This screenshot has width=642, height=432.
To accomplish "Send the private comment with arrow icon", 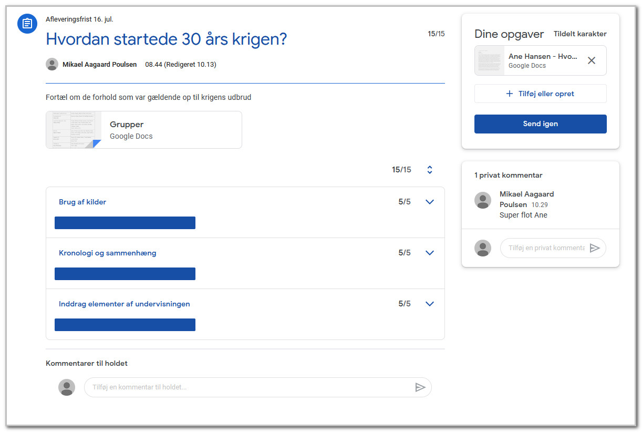I will [595, 248].
